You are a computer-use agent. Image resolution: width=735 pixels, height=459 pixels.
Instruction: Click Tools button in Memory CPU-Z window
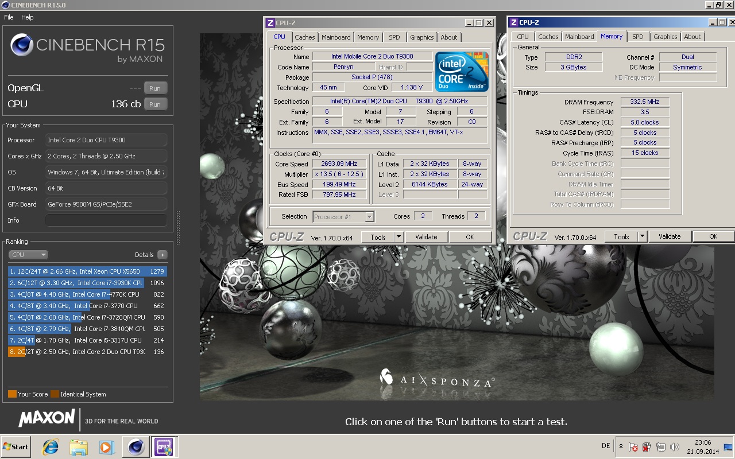[621, 236]
